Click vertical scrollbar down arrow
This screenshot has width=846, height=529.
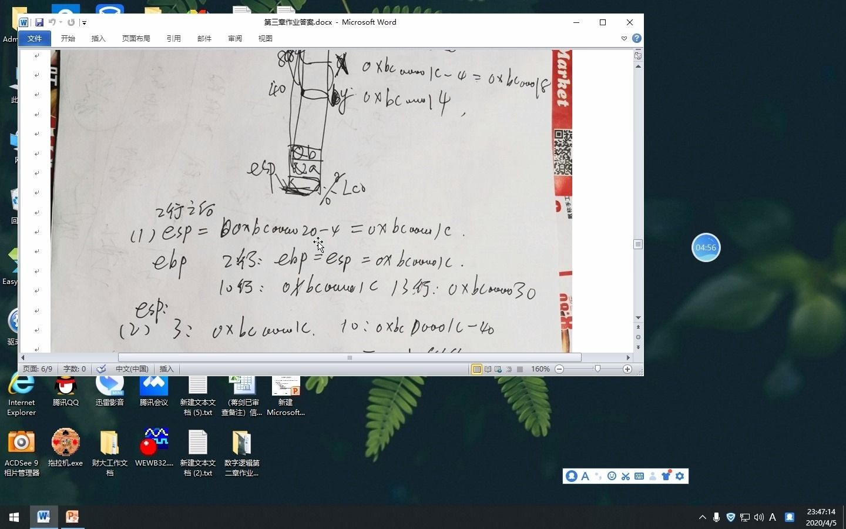pyautogui.click(x=638, y=318)
